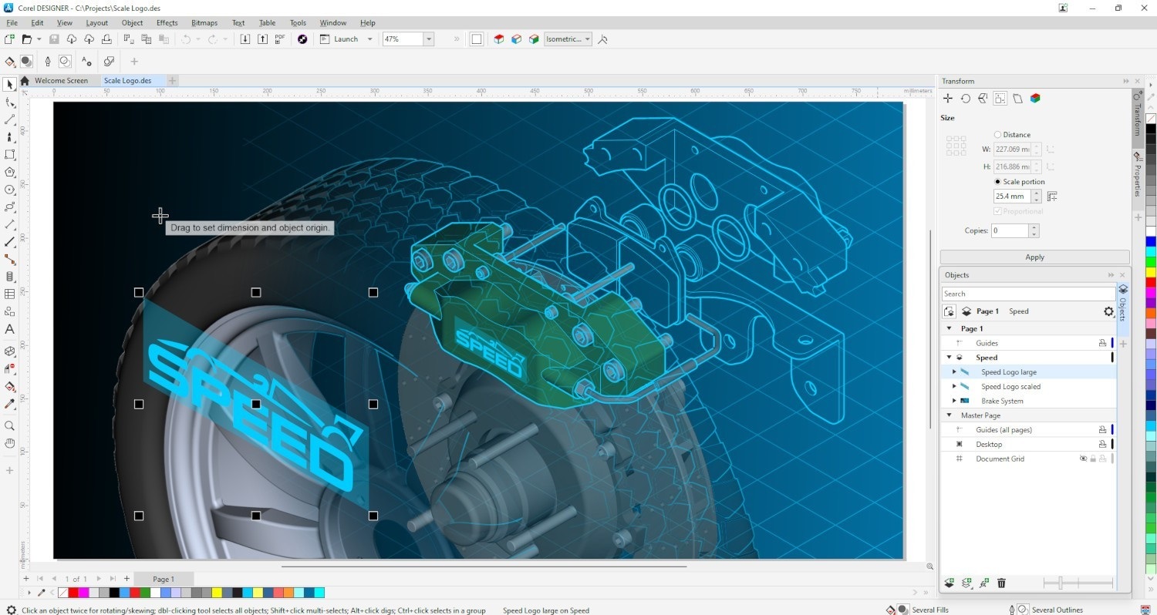Click the yellow swatch in bottom palette

click(217, 593)
